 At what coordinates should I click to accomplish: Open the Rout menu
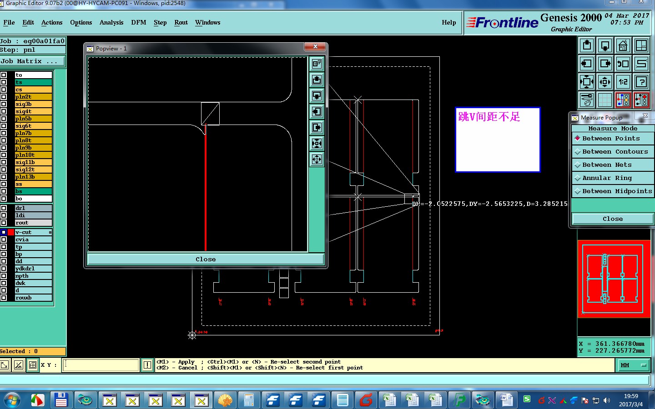click(181, 22)
